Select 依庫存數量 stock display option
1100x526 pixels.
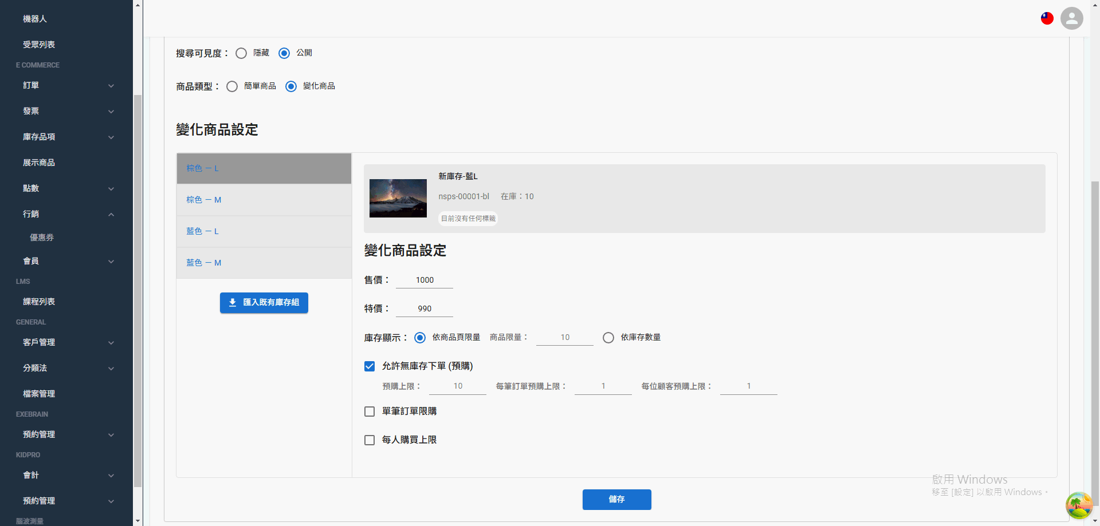click(608, 338)
